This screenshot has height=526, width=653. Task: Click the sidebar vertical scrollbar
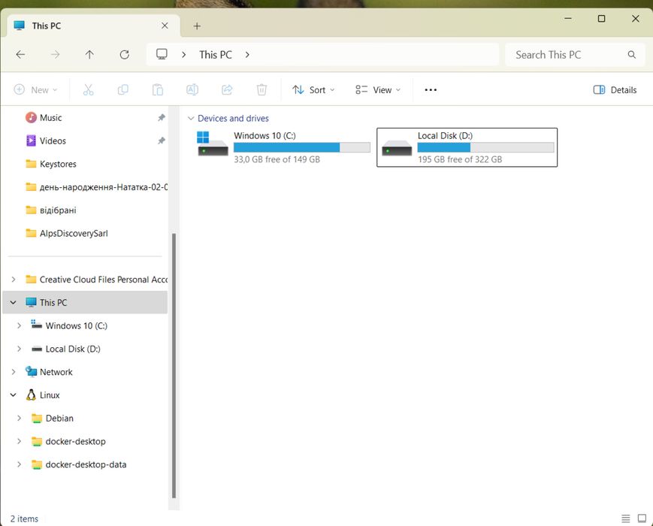click(x=174, y=365)
